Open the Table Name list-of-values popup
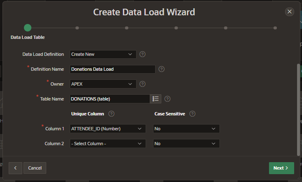Image resolution: width=302 pixels, height=182 pixels. [x=156, y=99]
